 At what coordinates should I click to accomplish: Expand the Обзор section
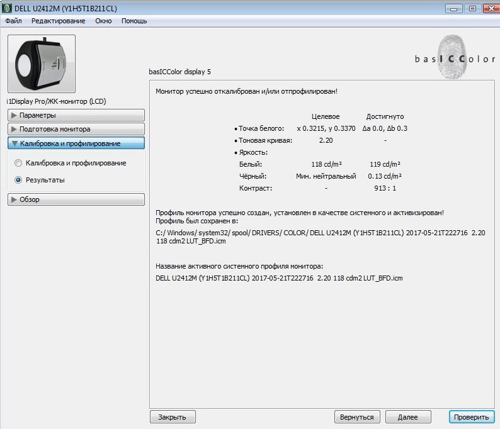76,199
